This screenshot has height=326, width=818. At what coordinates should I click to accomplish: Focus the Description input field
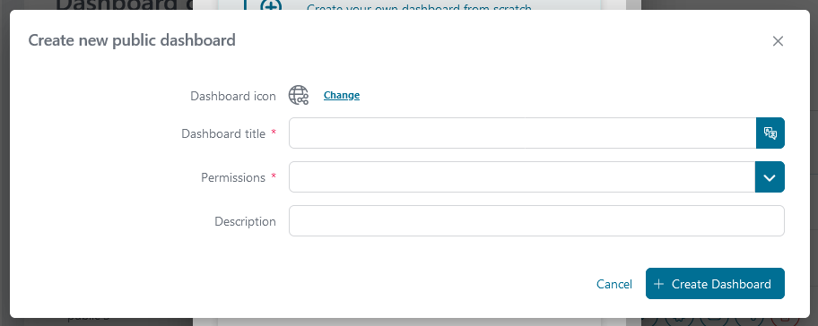(x=536, y=221)
